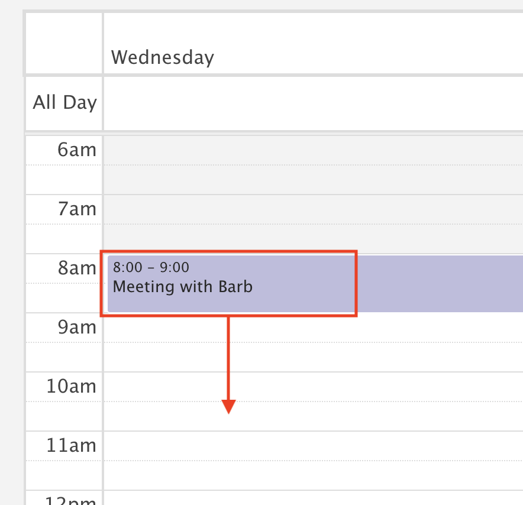Select the 9:30am half-hour slot
Screen dimensions: 523x505
point(313,357)
